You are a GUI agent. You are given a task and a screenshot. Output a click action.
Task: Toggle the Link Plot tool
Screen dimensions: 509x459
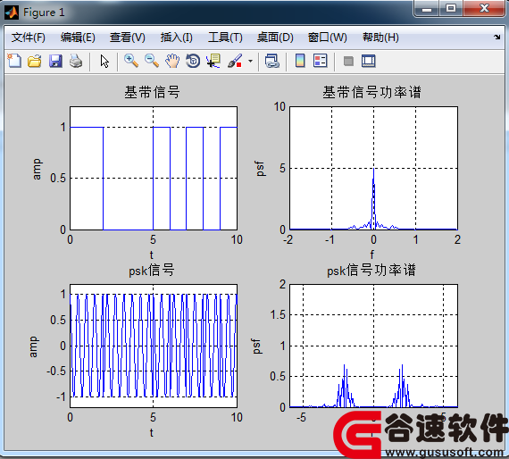point(271,61)
